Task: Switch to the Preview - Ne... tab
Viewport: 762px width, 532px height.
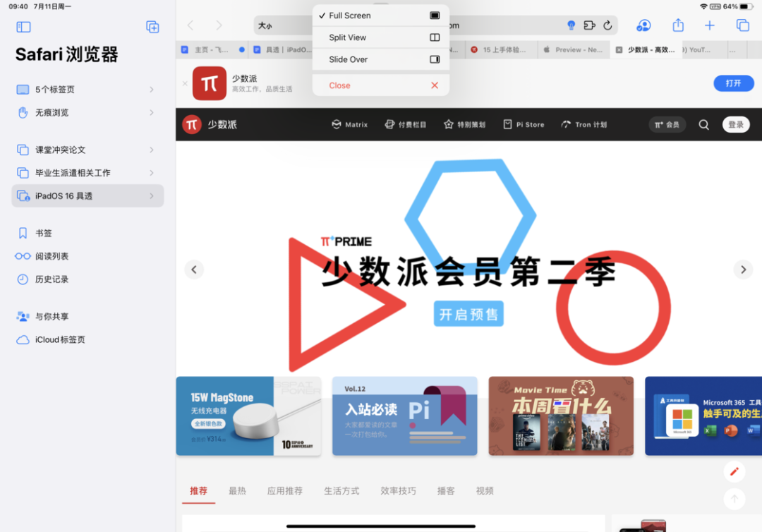Action: (574, 49)
